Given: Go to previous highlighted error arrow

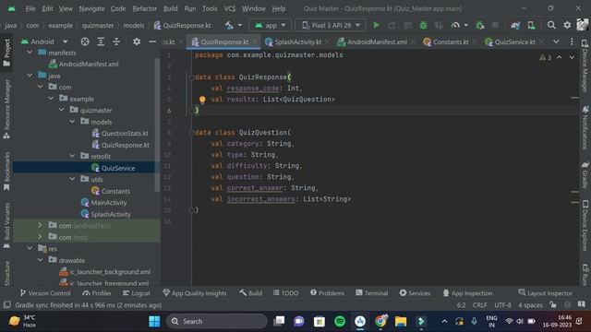Looking at the screenshot, I should click(x=560, y=57).
